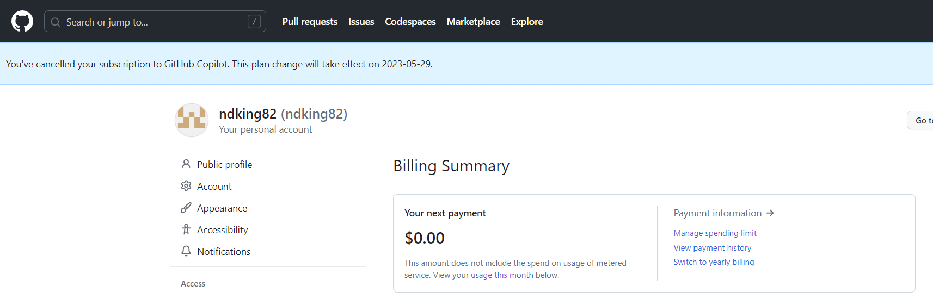Click Switch to yearly billing link

[714, 262]
